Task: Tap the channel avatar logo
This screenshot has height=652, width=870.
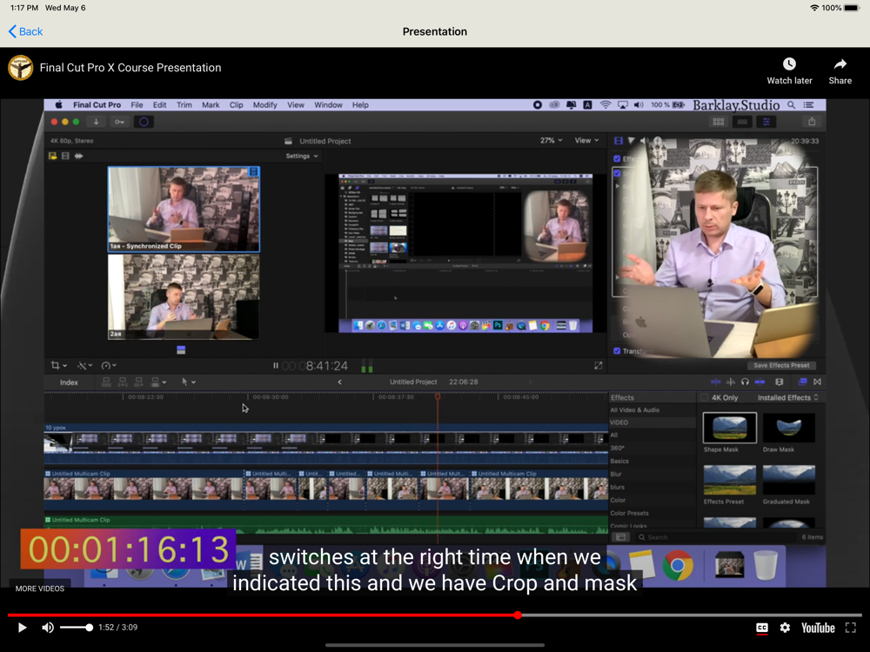Action: coord(21,68)
